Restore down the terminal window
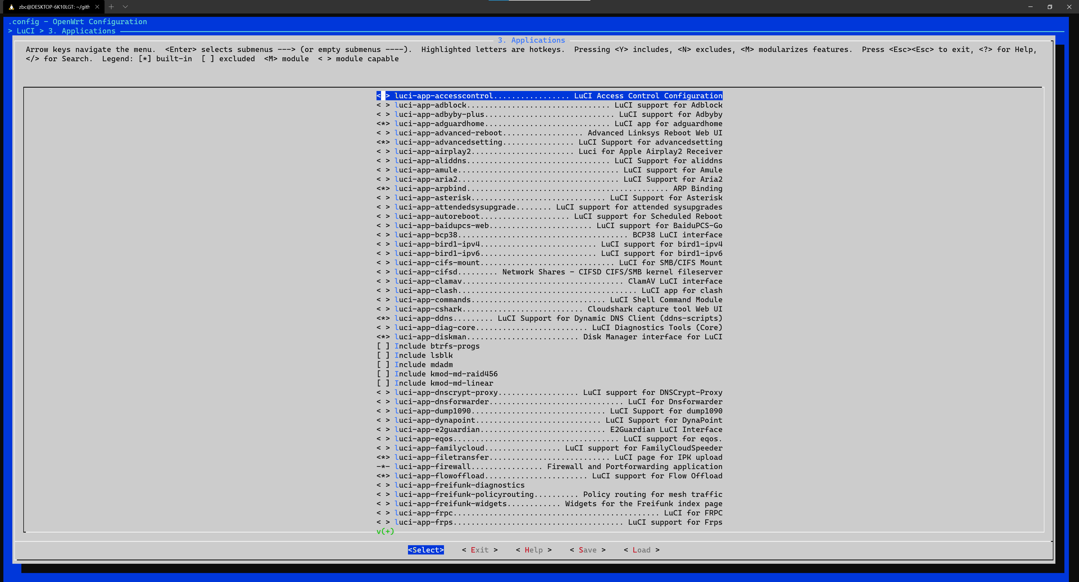 click(1050, 7)
